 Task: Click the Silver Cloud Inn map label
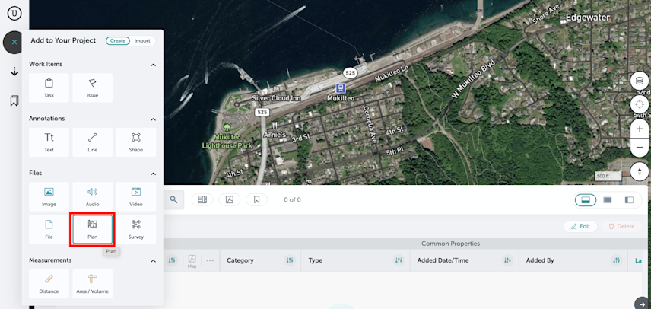coord(278,98)
